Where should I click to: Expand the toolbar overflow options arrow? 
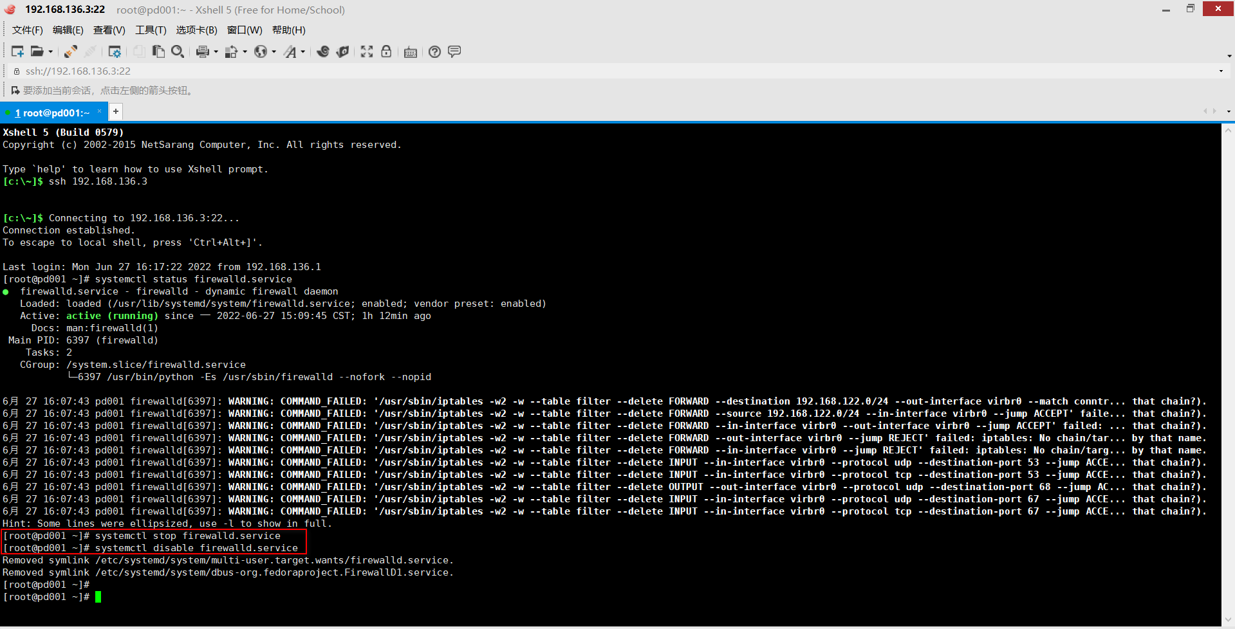point(1229,56)
